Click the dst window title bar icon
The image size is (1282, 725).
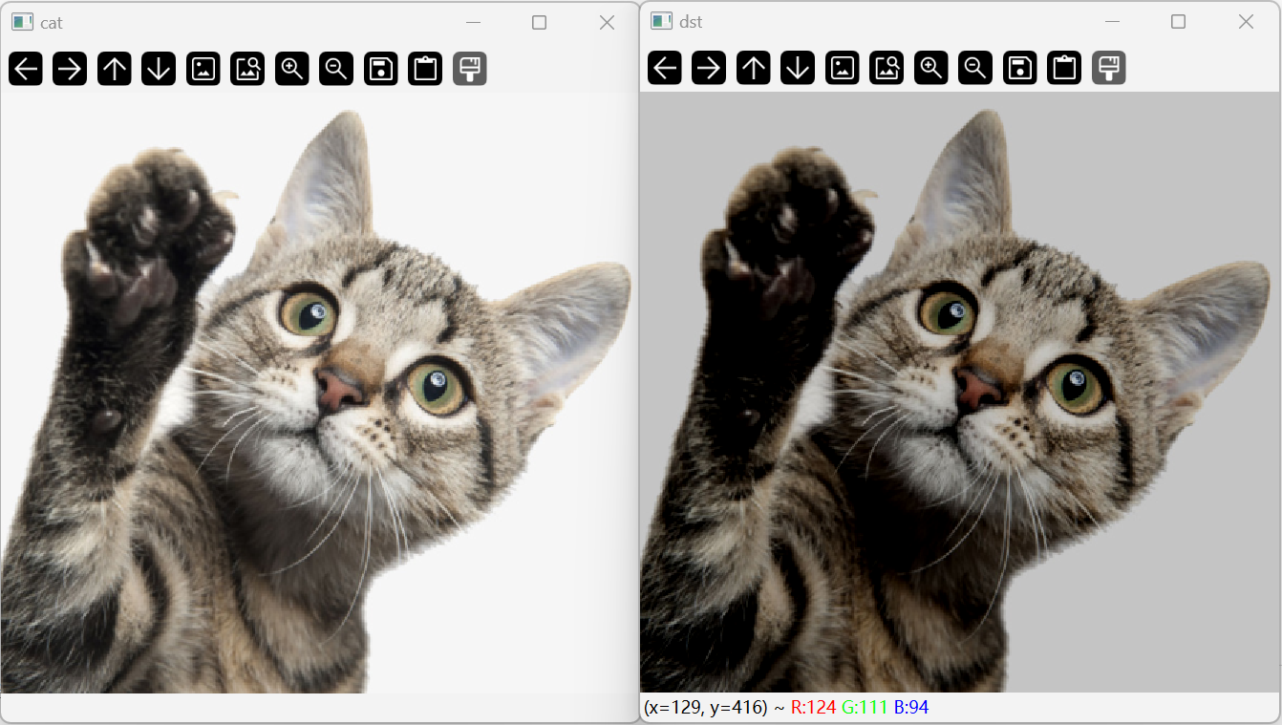click(661, 21)
